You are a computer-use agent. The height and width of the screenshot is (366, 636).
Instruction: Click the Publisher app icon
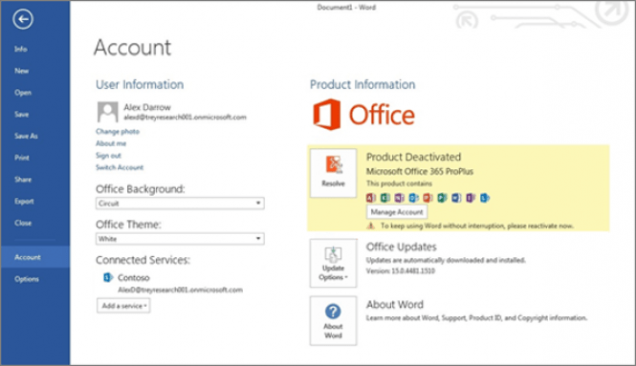pyautogui.click(x=442, y=198)
